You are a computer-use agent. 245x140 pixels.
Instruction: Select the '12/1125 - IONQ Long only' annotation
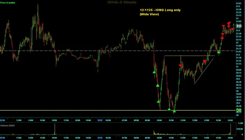(160, 10)
